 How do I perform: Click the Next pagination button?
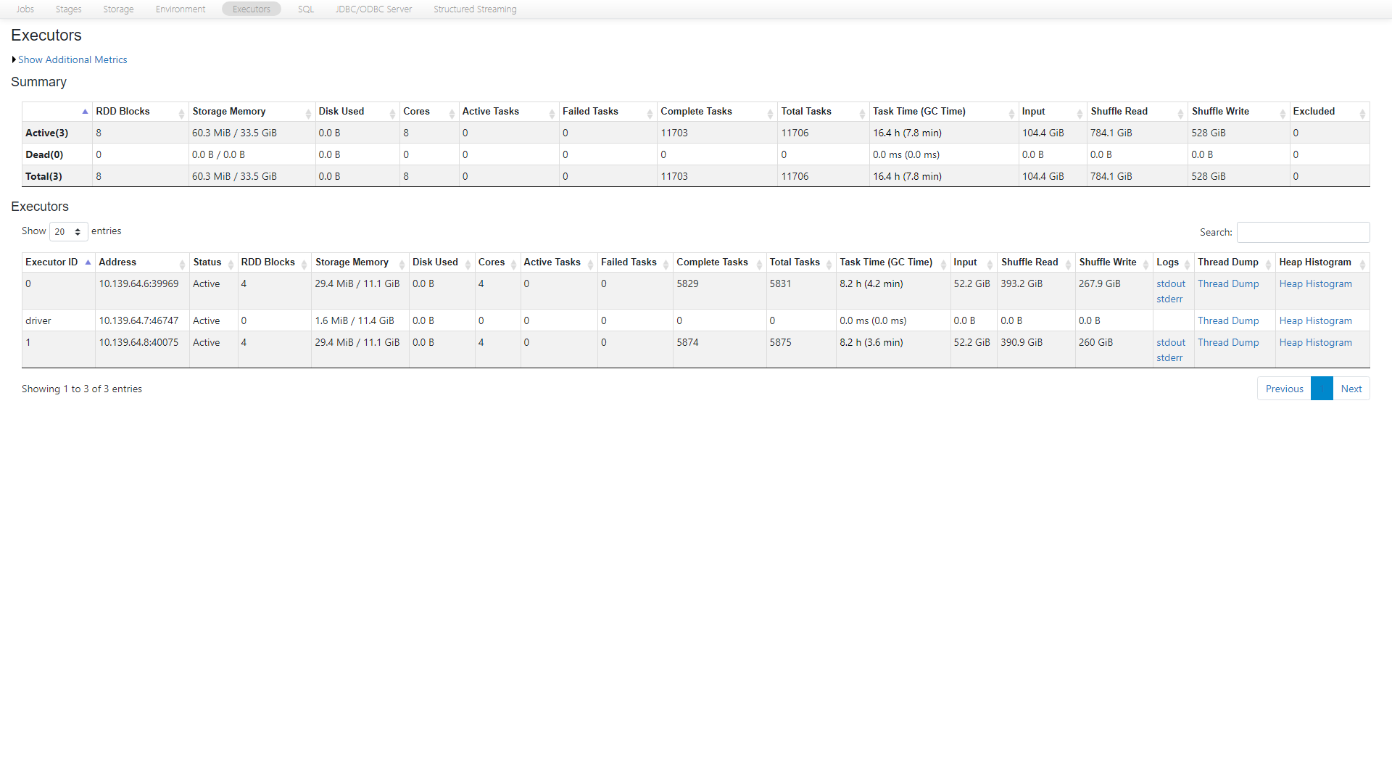coord(1351,389)
